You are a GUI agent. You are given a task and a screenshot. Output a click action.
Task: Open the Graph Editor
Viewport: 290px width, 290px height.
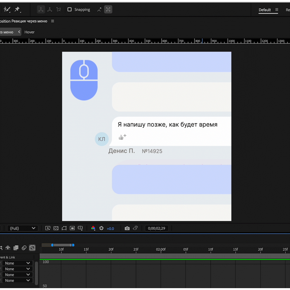point(32,248)
